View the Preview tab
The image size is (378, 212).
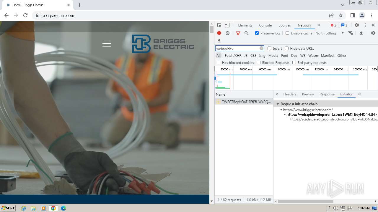308,94
